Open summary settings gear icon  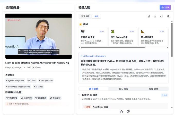[168, 16]
